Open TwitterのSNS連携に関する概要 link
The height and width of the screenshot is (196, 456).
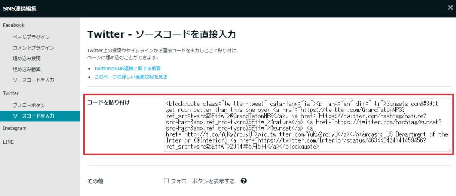click(127, 69)
